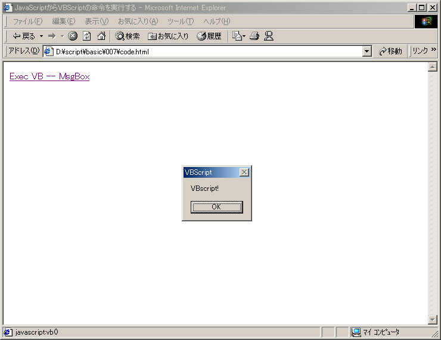Image resolution: width=441 pixels, height=340 pixels.
Task: Go back with the 戻る button
Action: [x=24, y=36]
